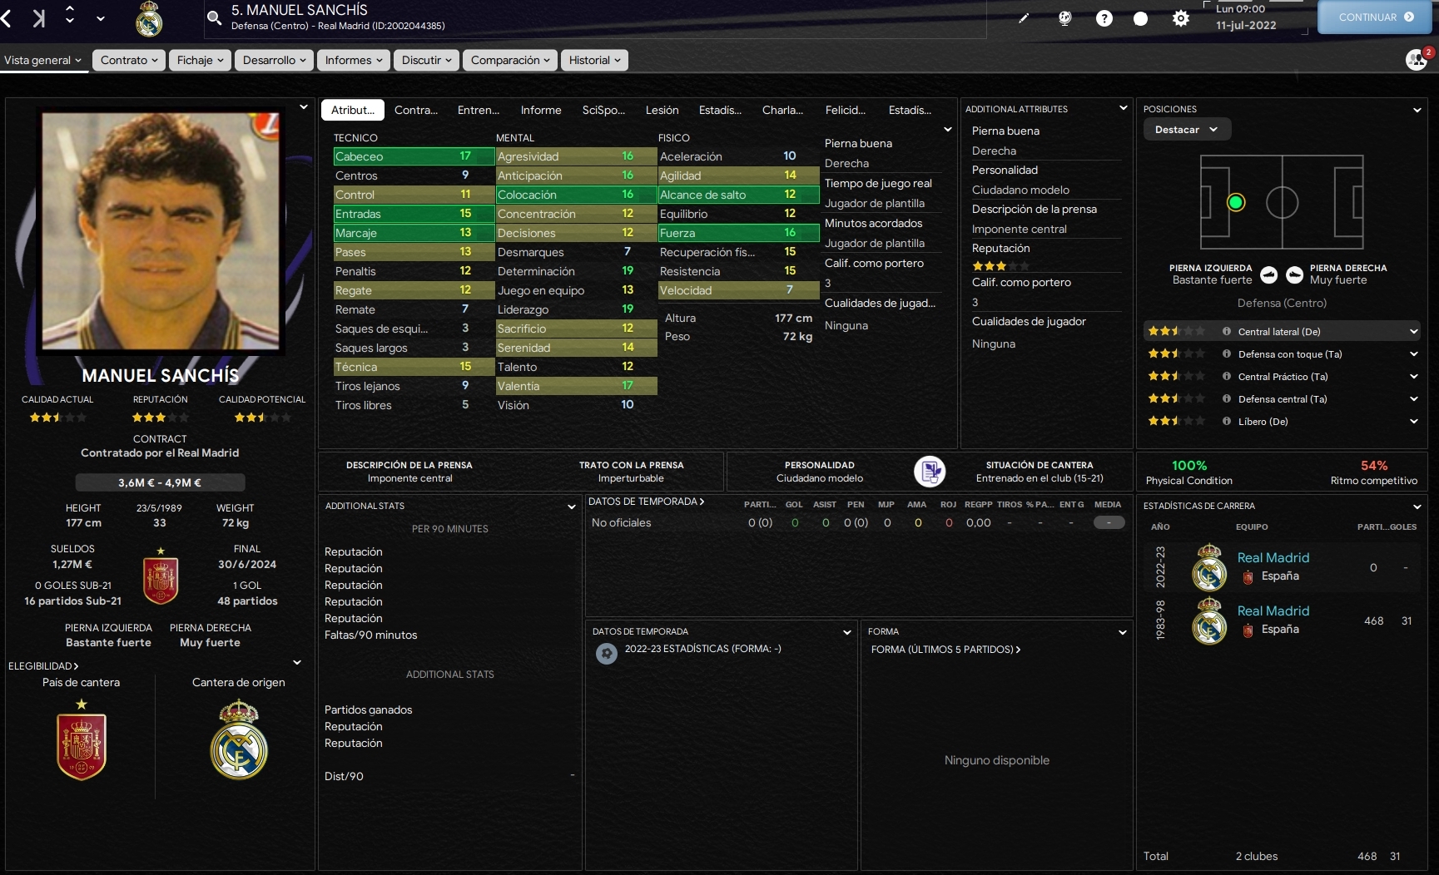Select the green position dot on the pitch
This screenshot has width=1439, height=875.
pyautogui.click(x=1236, y=202)
